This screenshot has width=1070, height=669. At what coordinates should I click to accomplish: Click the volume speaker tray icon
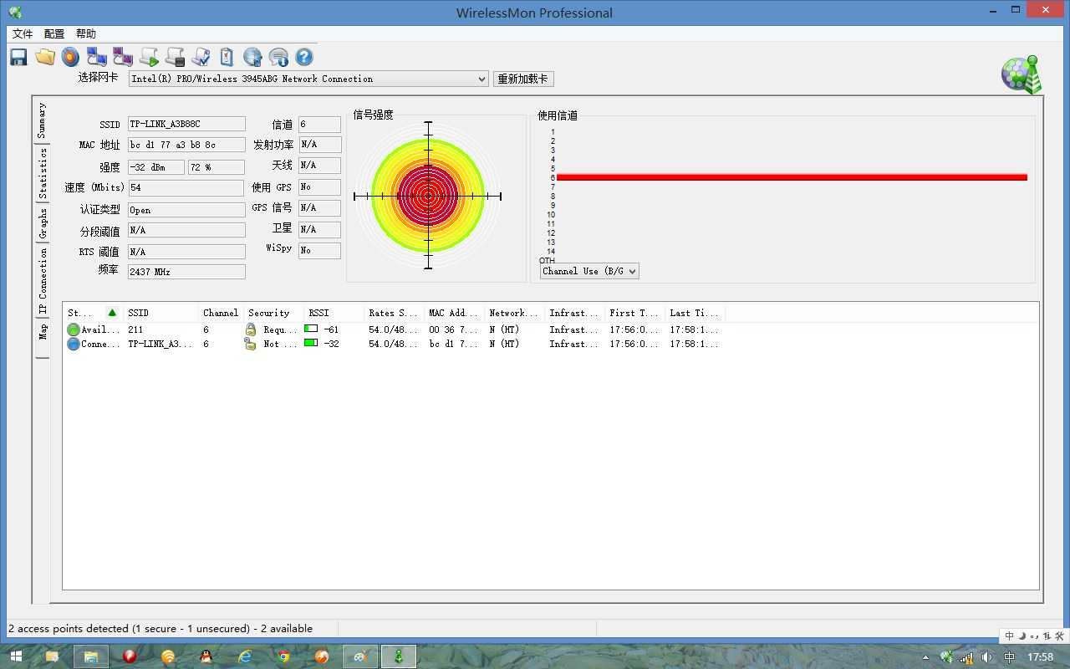(x=987, y=657)
